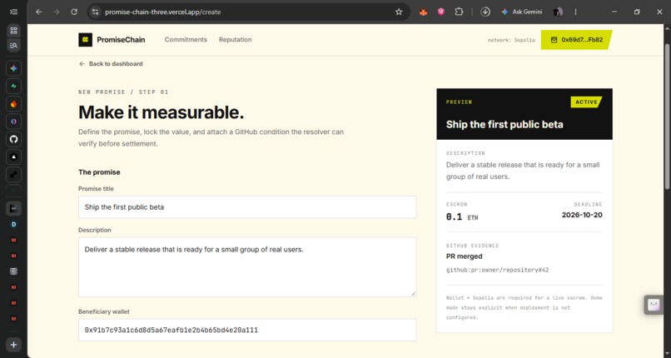Open the Extensions puzzle menu

(459, 12)
